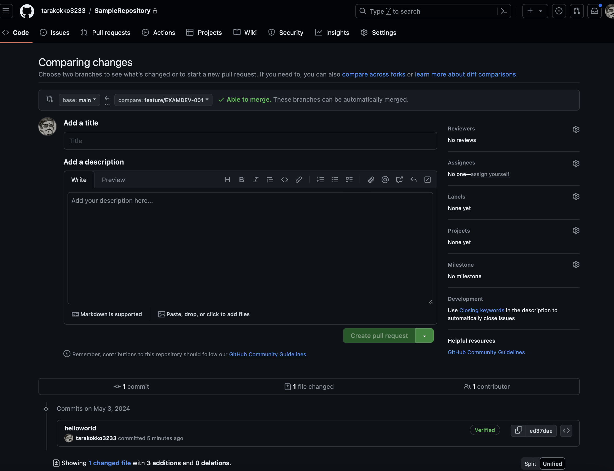Switch diff view to Split
614x471 pixels.
(x=530, y=463)
